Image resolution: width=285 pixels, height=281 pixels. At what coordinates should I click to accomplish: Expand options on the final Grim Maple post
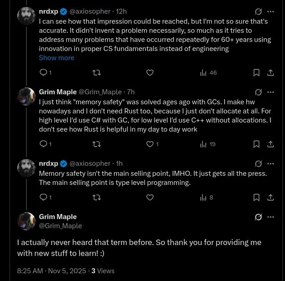click(x=270, y=217)
